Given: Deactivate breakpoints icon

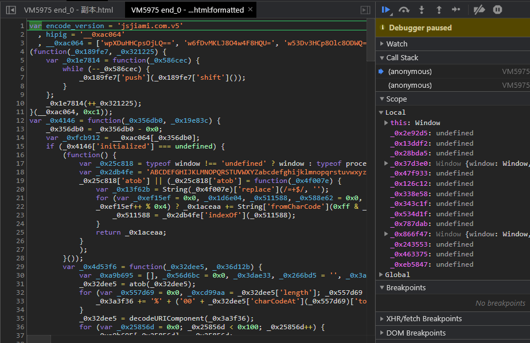Looking at the screenshot, I should [480, 9].
